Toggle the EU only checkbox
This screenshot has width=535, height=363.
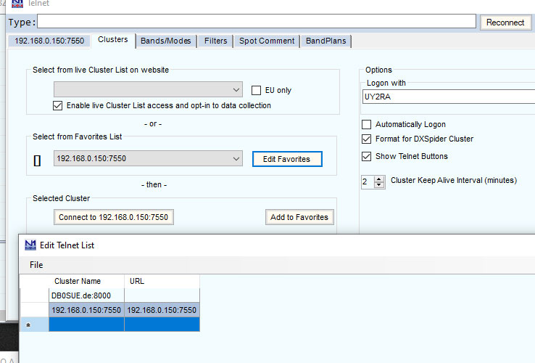coord(256,90)
